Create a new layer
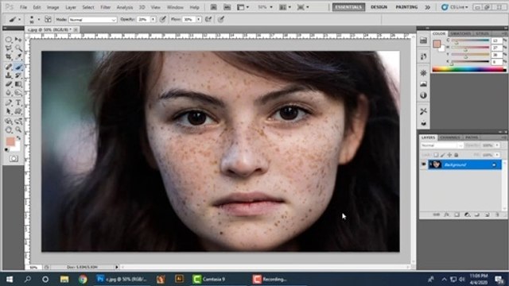This screenshot has width=509, height=286. coord(488,214)
